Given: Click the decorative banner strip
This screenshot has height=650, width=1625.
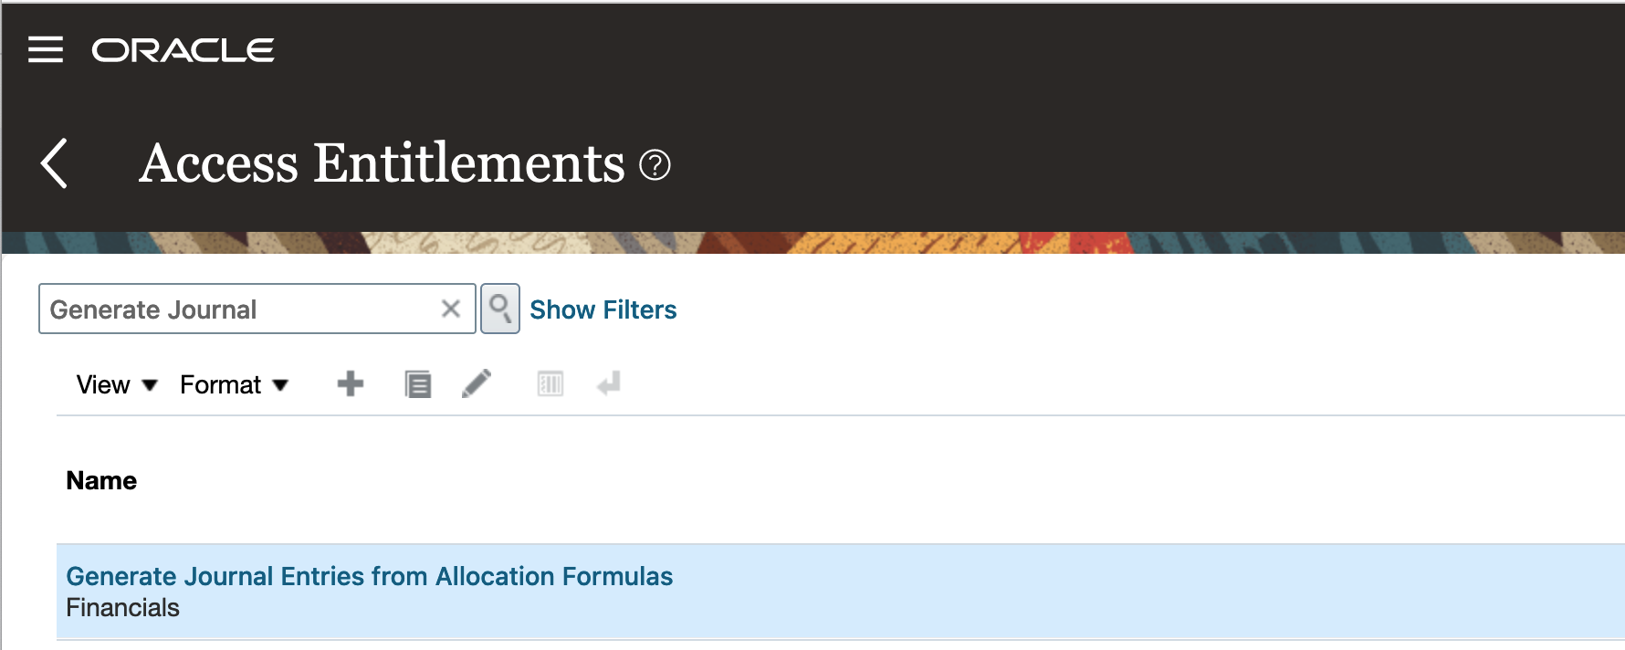Looking at the screenshot, I should [x=812, y=243].
